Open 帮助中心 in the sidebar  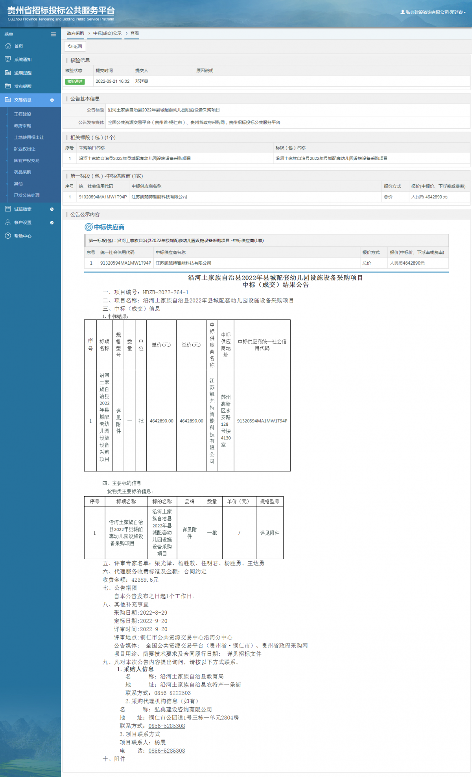point(23,236)
